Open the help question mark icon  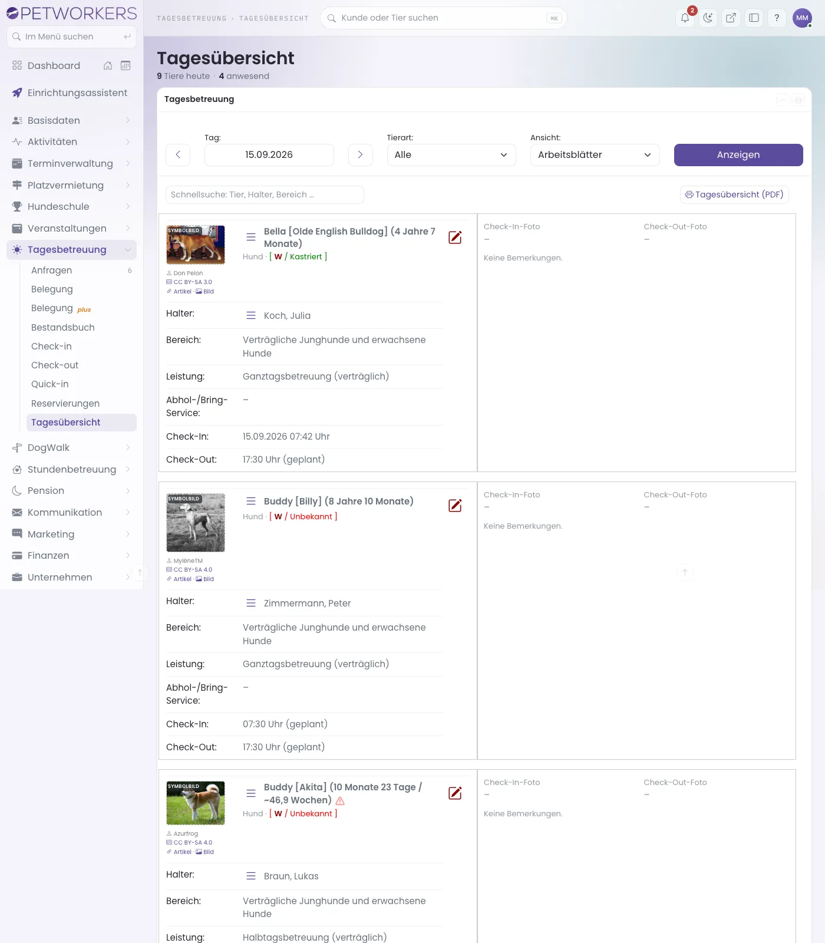point(777,18)
